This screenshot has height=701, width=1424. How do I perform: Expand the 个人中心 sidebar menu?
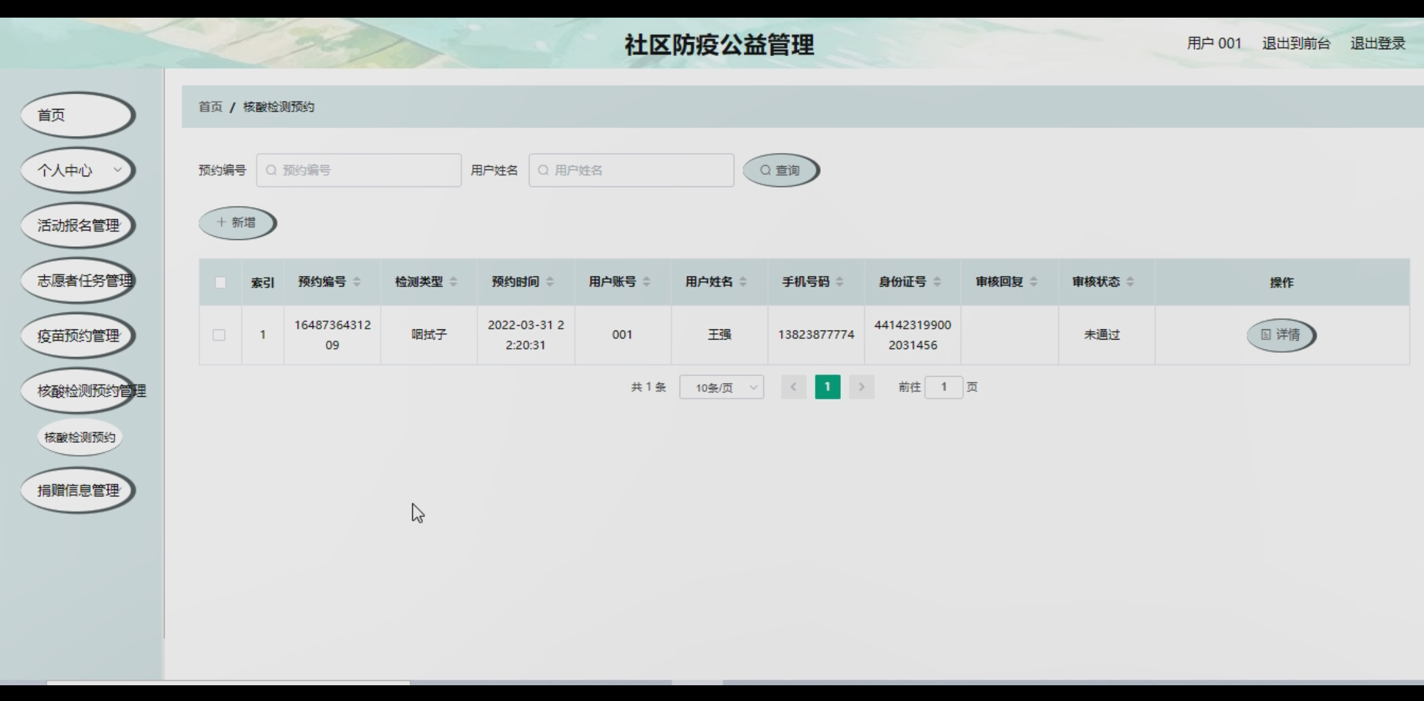pos(77,170)
